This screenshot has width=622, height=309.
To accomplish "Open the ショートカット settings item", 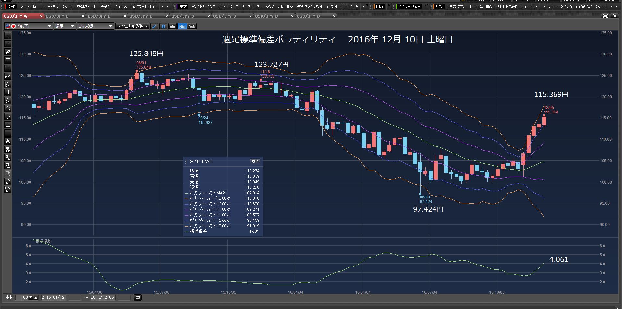I will tap(530, 6).
